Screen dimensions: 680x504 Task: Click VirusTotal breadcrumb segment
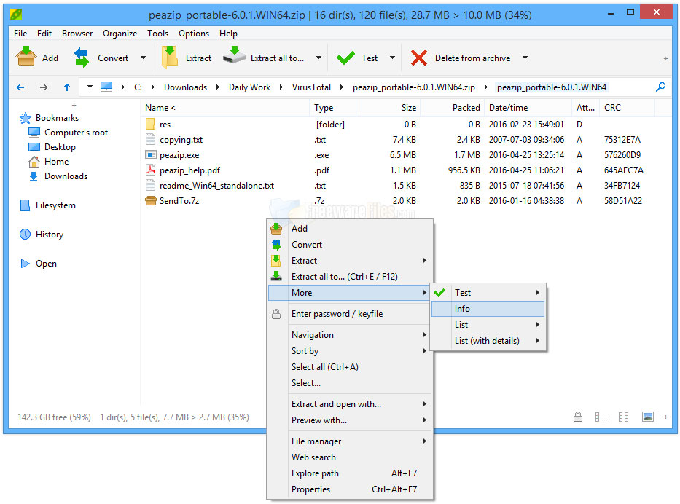coord(311,87)
